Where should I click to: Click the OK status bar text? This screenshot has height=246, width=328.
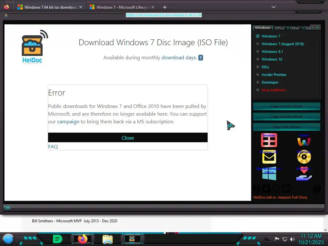(7, 208)
